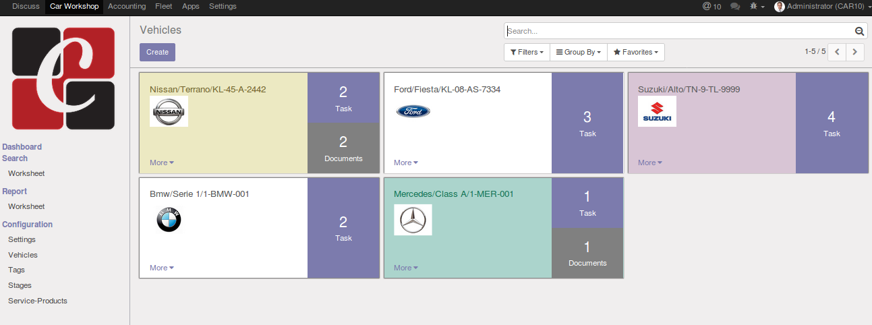The height and width of the screenshot is (325, 872).
Task: Open Service-Products in the sidebar
Action: point(38,301)
